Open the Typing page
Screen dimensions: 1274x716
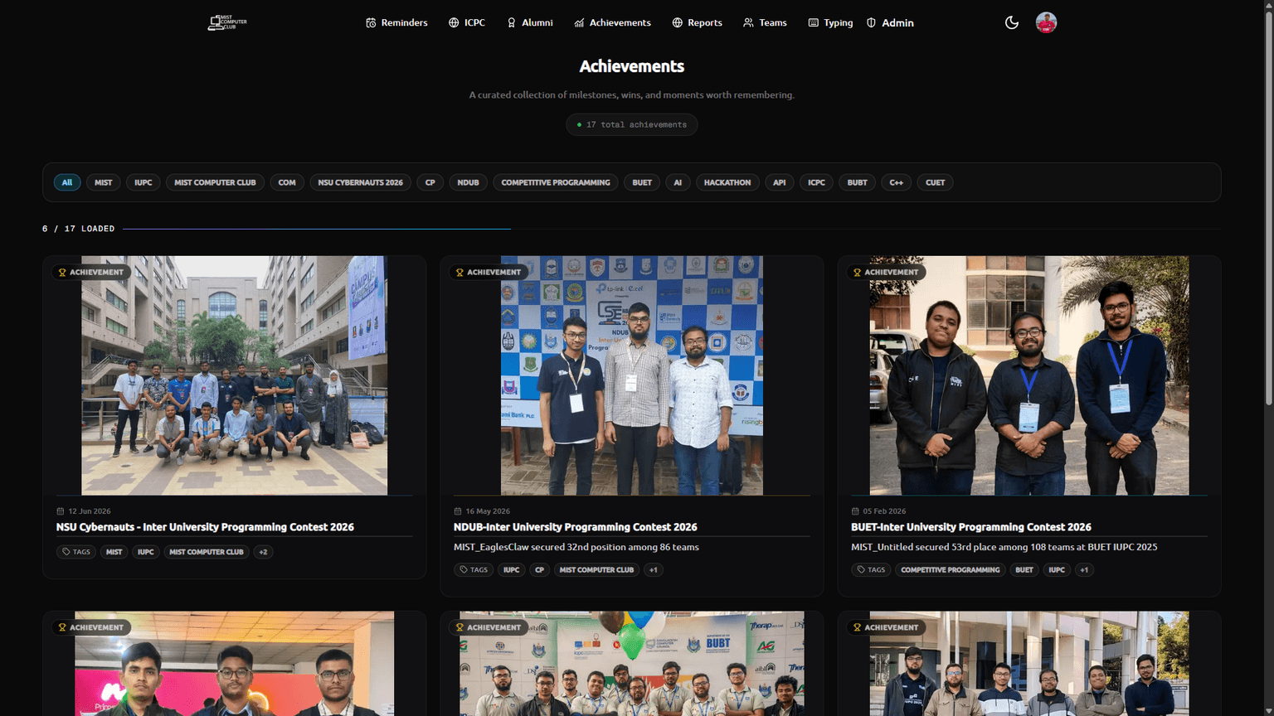click(830, 23)
